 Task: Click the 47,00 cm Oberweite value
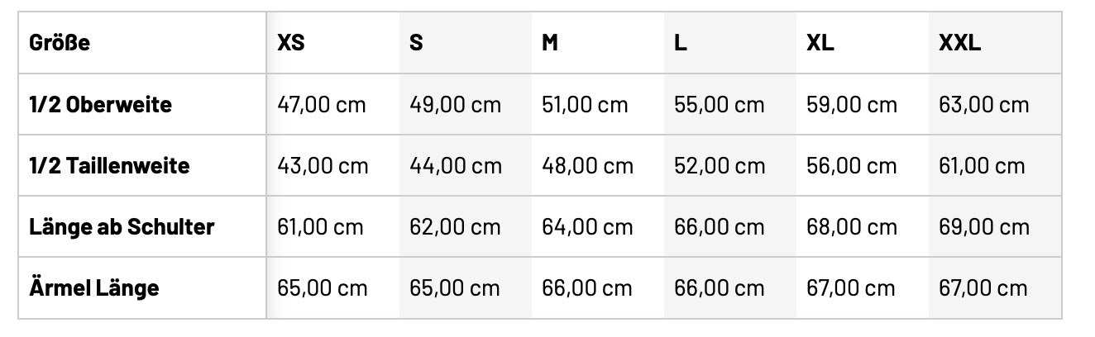[322, 105]
